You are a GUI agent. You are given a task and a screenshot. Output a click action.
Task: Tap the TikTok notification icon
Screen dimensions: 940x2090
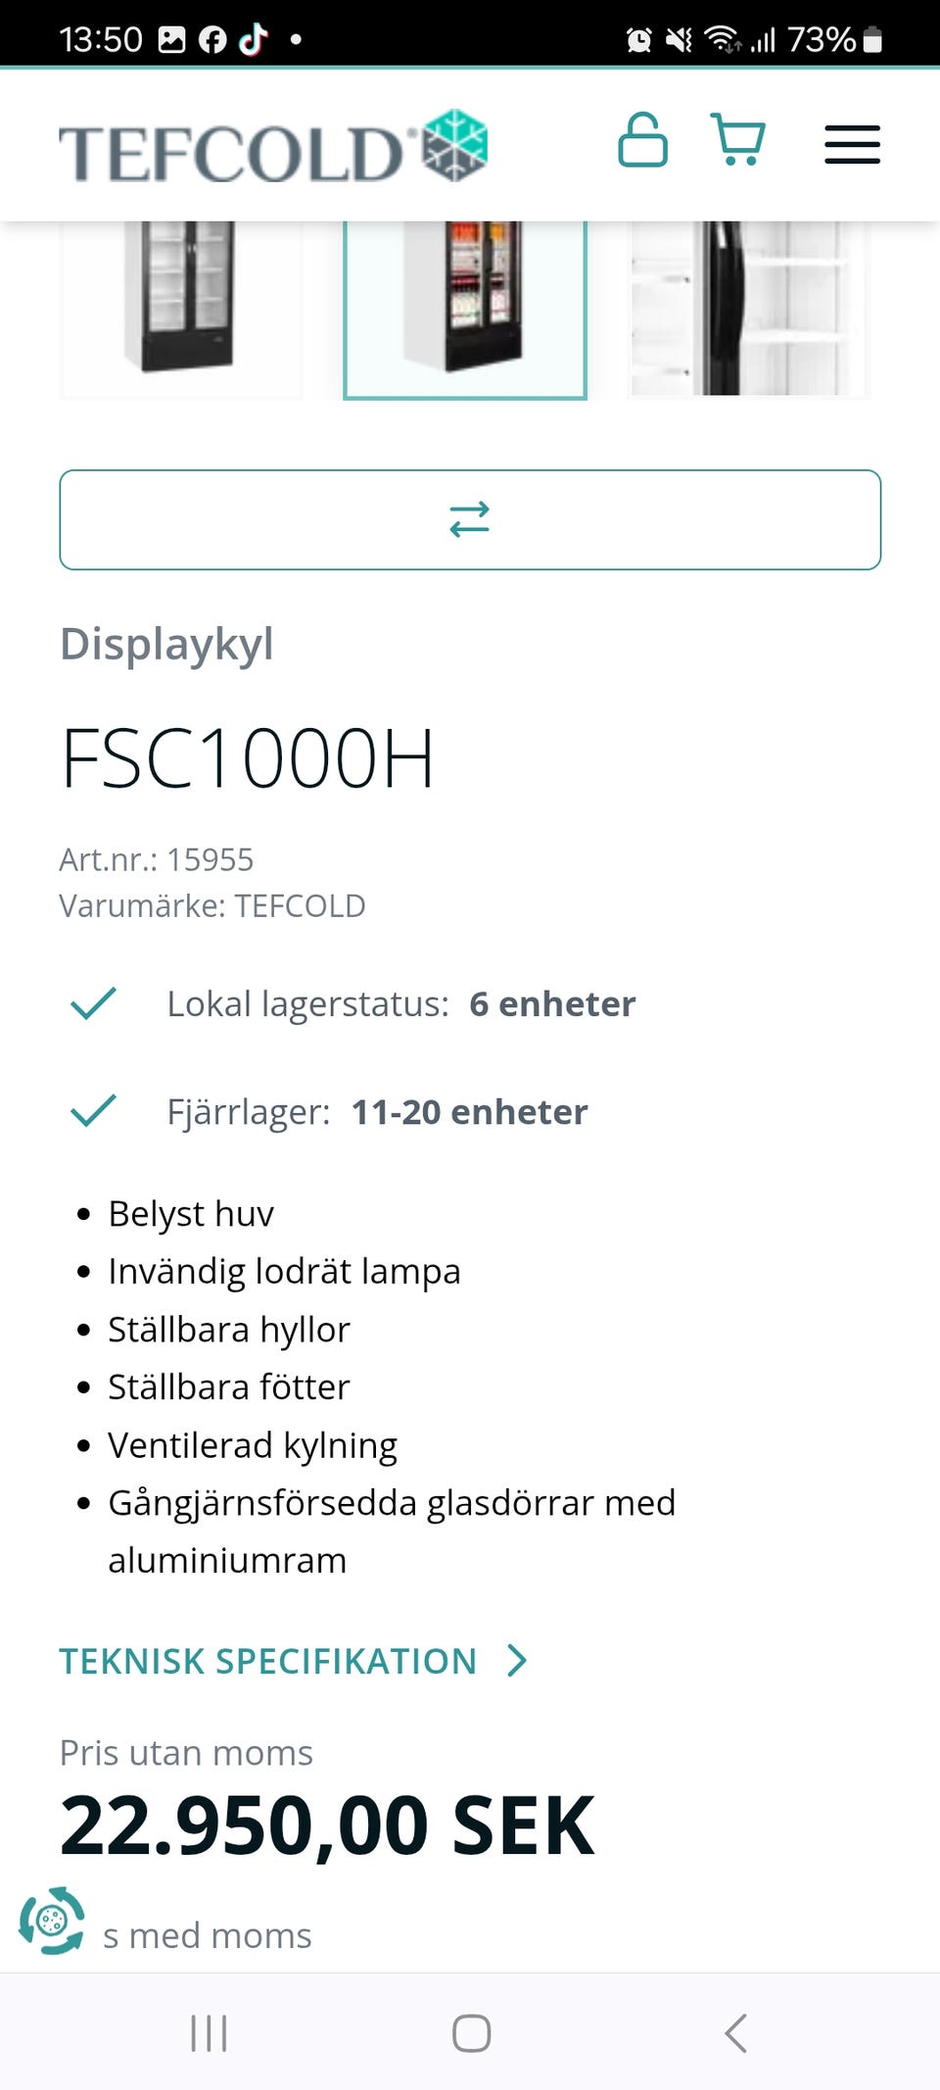click(254, 39)
